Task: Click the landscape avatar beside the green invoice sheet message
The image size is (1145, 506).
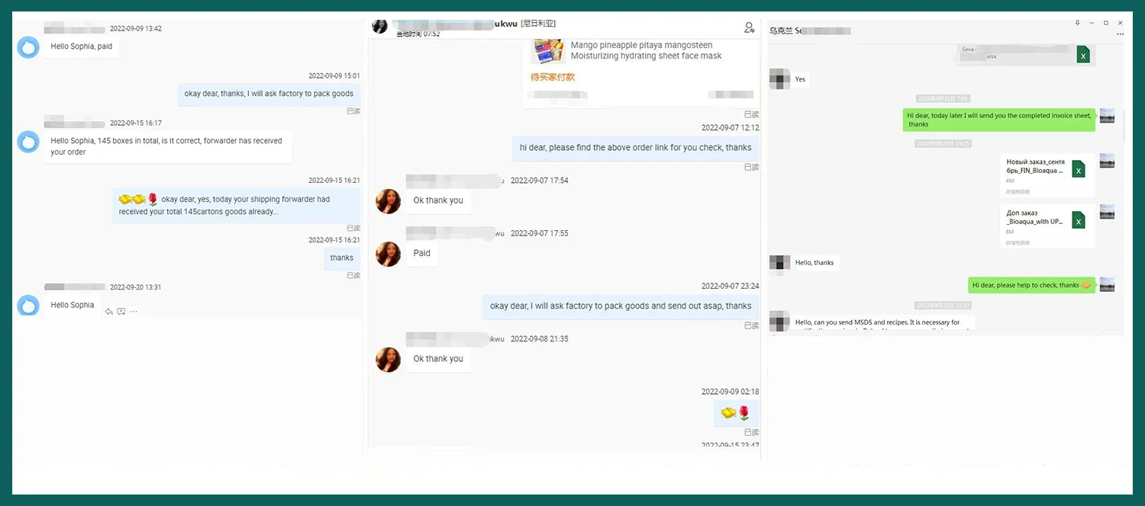Action: (x=1107, y=116)
